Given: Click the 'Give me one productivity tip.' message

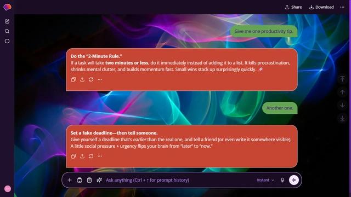Looking at the screenshot, I should point(264,31).
